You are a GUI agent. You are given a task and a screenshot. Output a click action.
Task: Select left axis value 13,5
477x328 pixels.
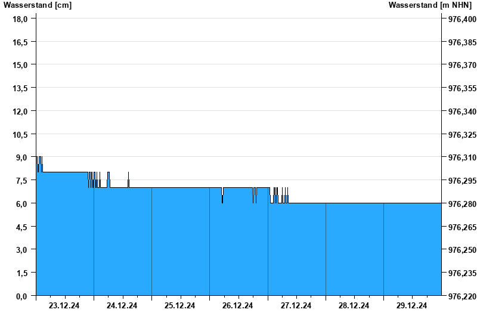point(20,88)
